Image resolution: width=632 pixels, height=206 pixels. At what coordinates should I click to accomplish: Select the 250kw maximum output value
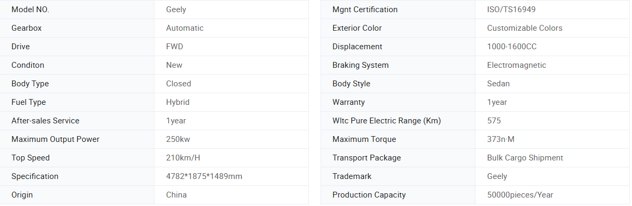(x=178, y=139)
